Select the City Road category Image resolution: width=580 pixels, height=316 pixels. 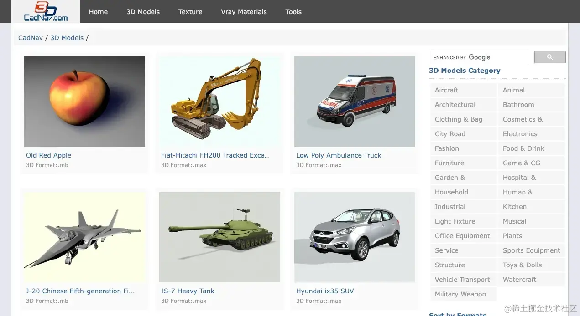coord(463,134)
